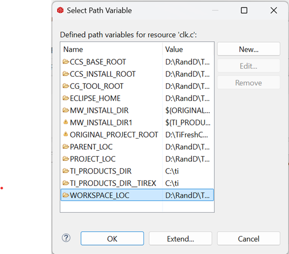The height and width of the screenshot is (254, 289).
Task: Click the warning icon beside ORIGINAL_PROJECT_ROOT
Action: click(66, 134)
